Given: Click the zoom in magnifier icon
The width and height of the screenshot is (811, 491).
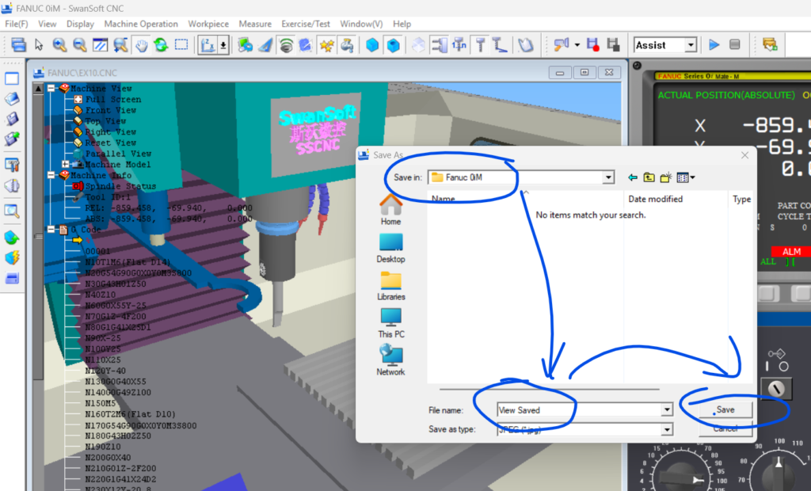Looking at the screenshot, I should click(59, 45).
